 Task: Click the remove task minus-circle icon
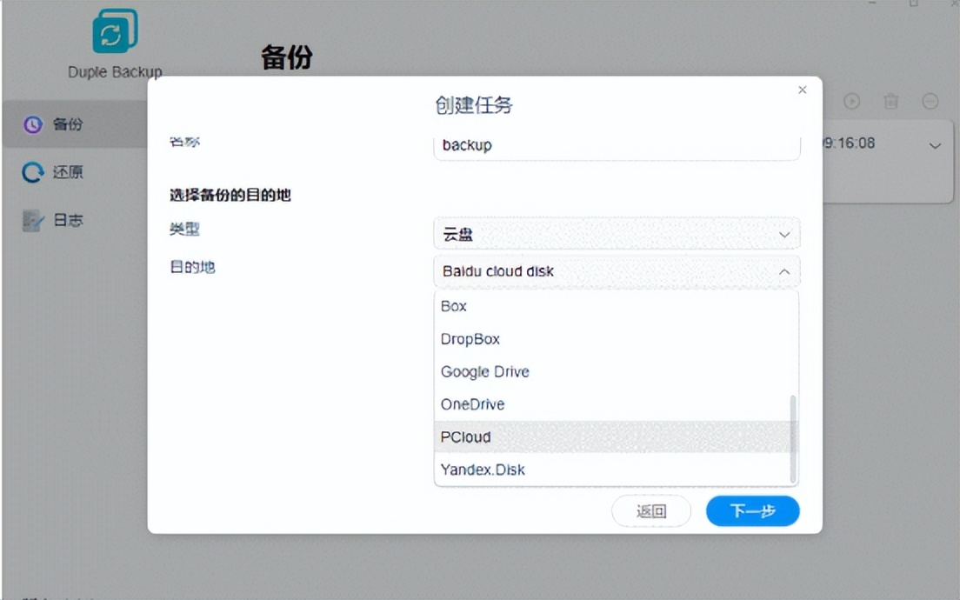929,101
